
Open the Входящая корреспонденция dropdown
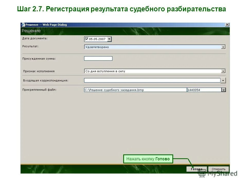pos(224,80)
